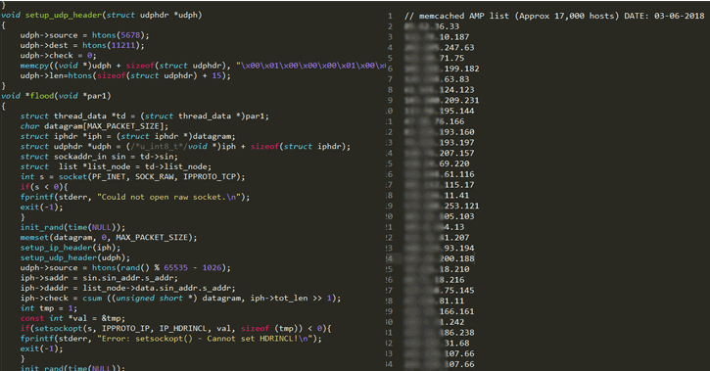Click the struct list *list_node line
This screenshot has height=371, width=710.
[x=116, y=166]
